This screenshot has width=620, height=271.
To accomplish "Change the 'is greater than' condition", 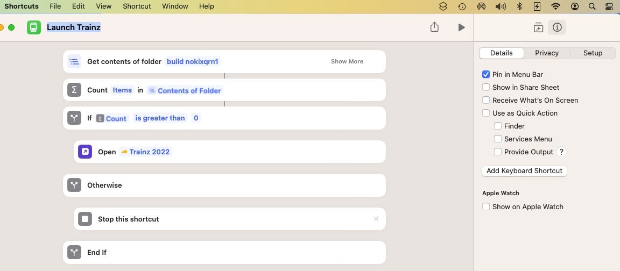I will pyautogui.click(x=160, y=118).
